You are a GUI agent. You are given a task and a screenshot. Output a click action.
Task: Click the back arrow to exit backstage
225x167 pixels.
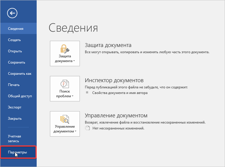tap(13, 13)
